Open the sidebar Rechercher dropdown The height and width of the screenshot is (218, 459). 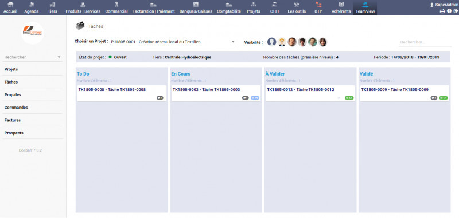click(x=33, y=57)
